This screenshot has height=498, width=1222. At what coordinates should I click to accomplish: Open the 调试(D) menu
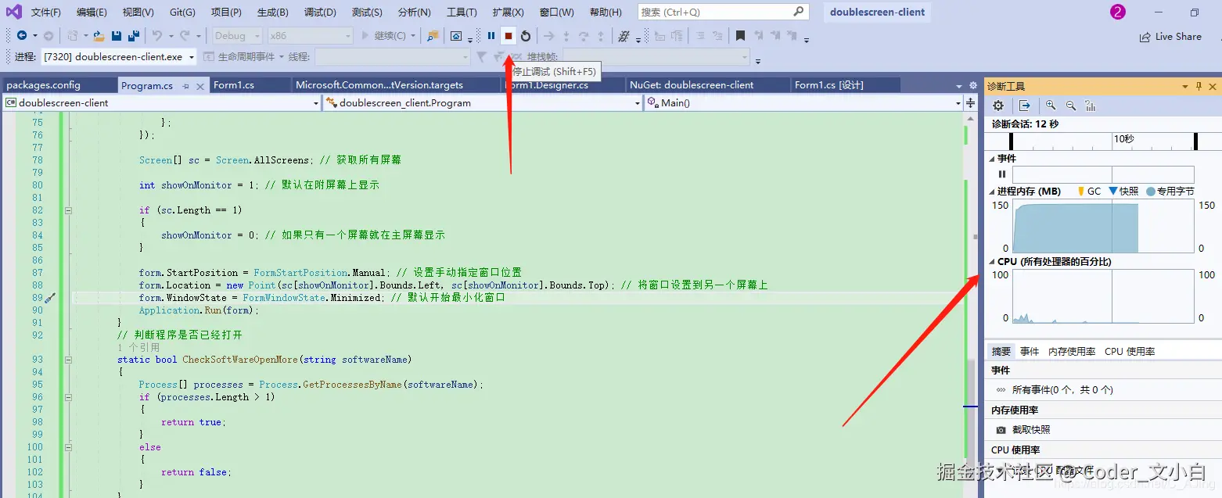[320, 13]
